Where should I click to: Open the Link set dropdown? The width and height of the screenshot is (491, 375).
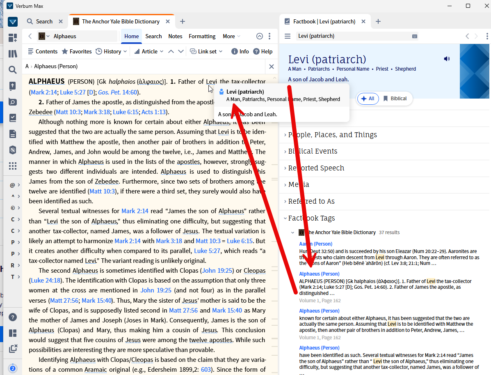click(x=206, y=51)
